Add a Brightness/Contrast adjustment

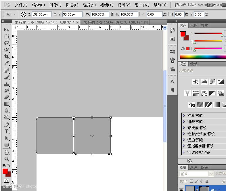click(x=196, y=82)
